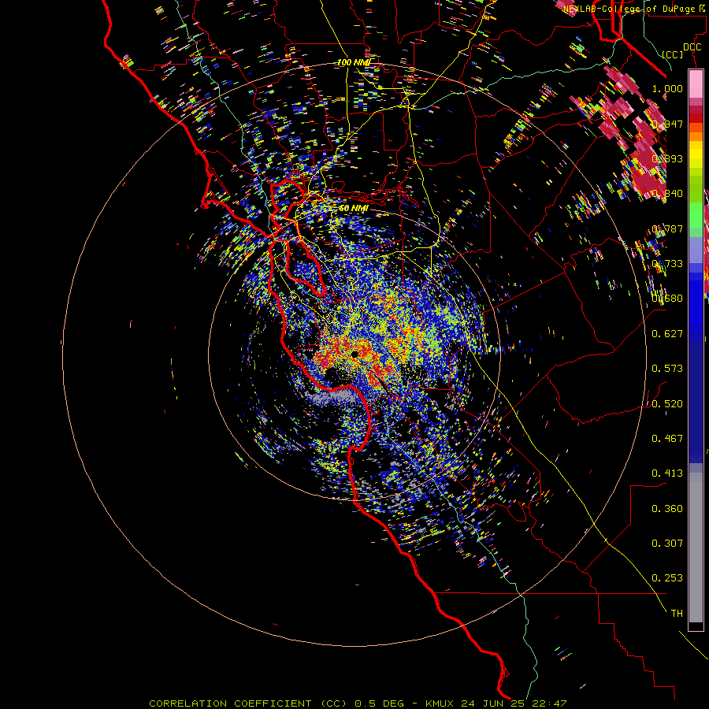The height and width of the screenshot is (709, 709).
Task: Click the 0.307 scale value
Action: (667, 543)
